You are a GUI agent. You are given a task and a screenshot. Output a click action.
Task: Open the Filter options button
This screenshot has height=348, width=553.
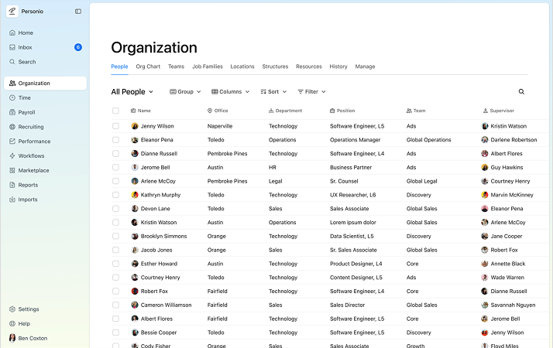(x=311, y=92)
